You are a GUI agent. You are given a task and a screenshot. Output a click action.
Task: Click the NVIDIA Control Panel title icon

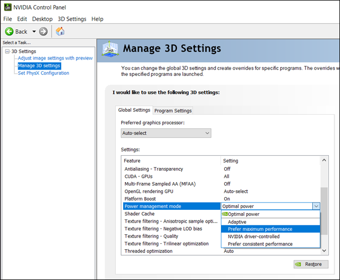[x=7, y=7]
